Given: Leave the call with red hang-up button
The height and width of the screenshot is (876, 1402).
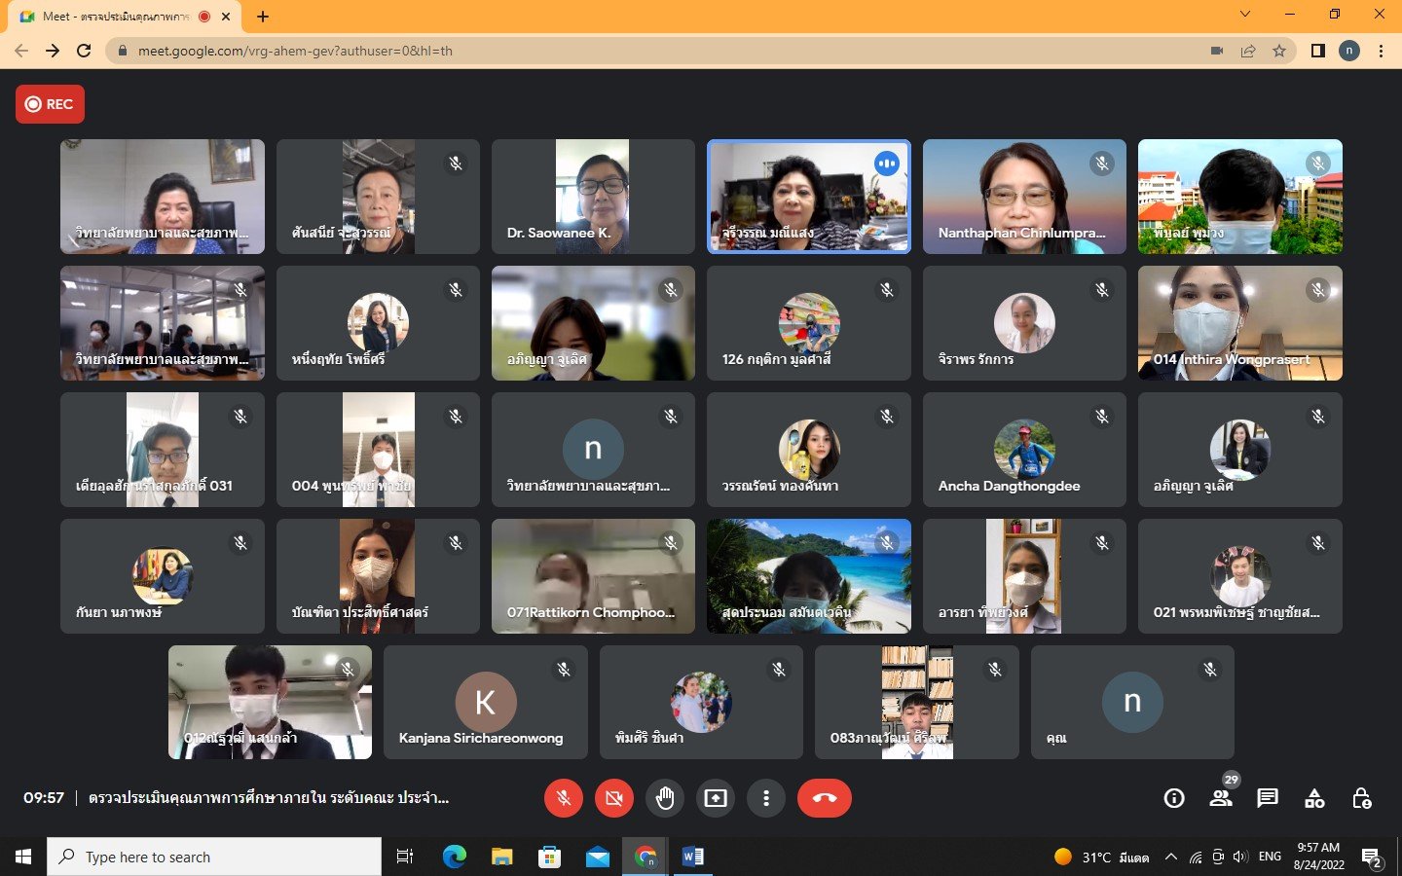Looking at the screenshot, I should coord(824,798).
